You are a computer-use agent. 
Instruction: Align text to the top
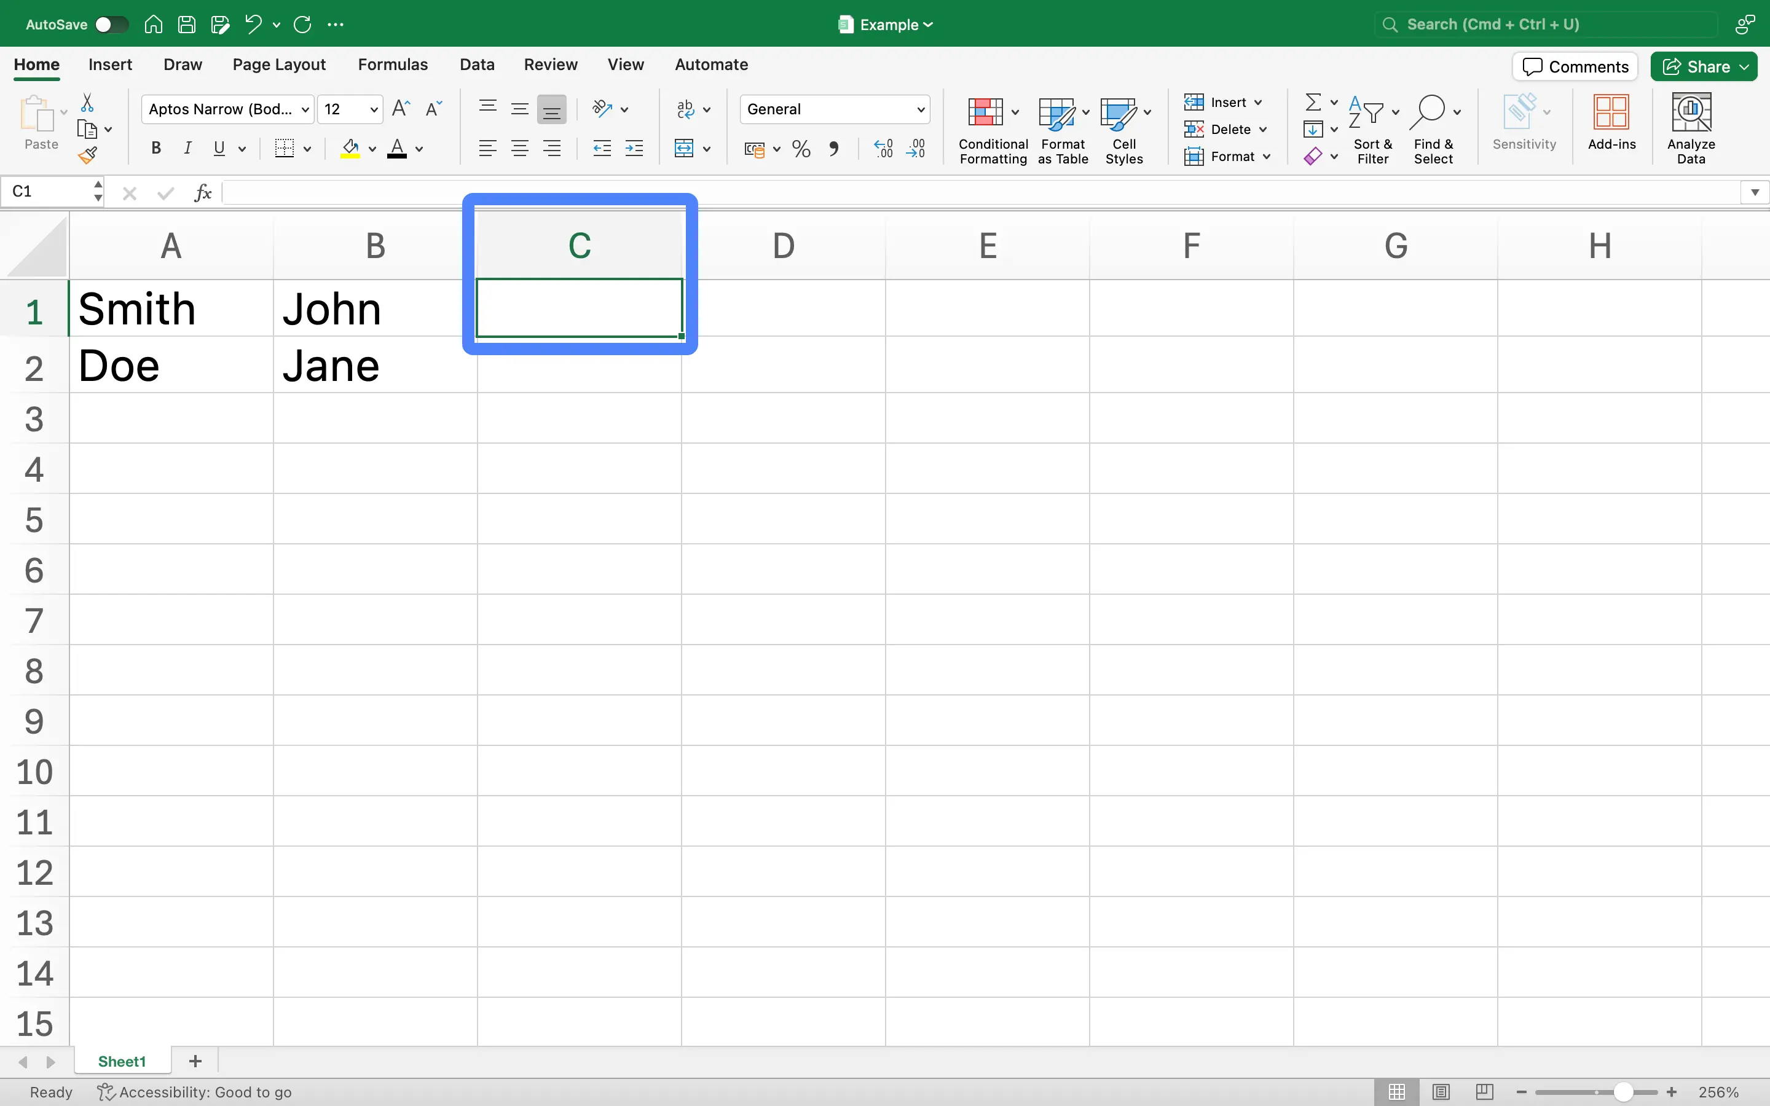488,109
